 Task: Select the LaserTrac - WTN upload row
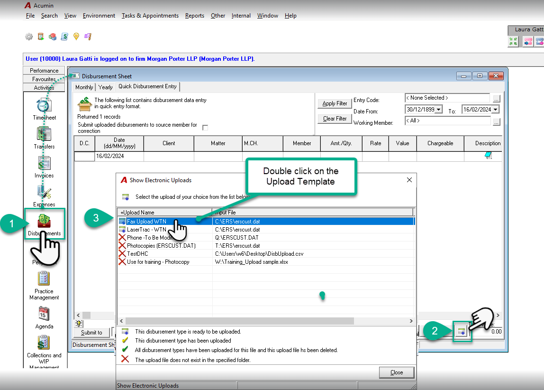(x=266, y=230)
